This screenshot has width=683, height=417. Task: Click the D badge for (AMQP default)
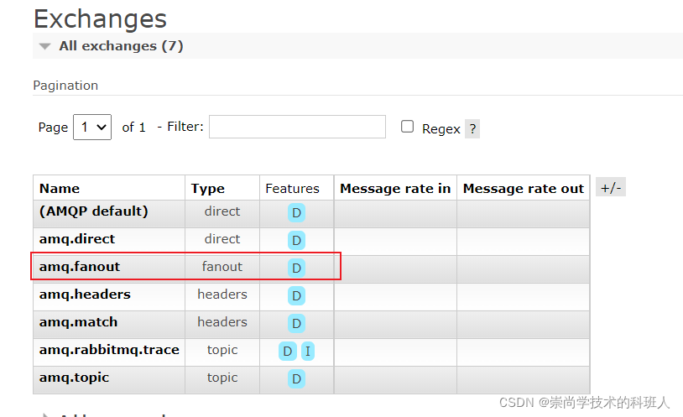297,213
